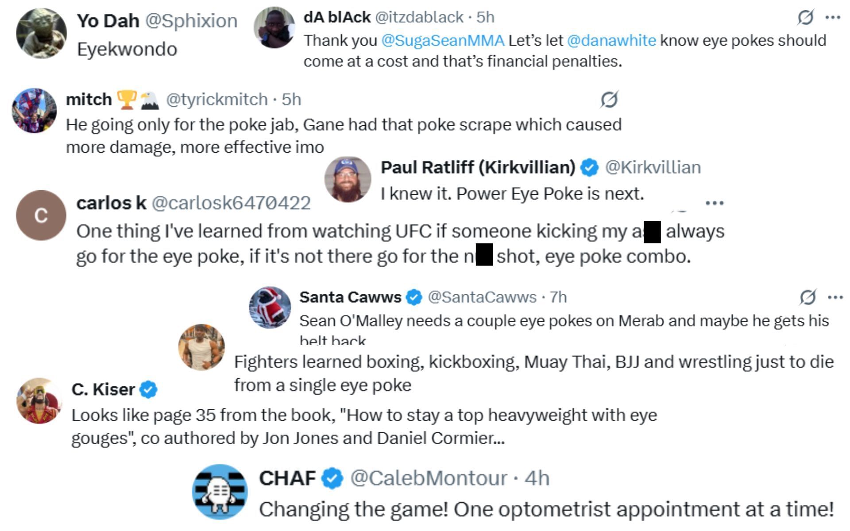The width and height of the screenshot is (850, 531).
Task: Open the Santa Cawws profile avatar
Action: coord(270,307)
